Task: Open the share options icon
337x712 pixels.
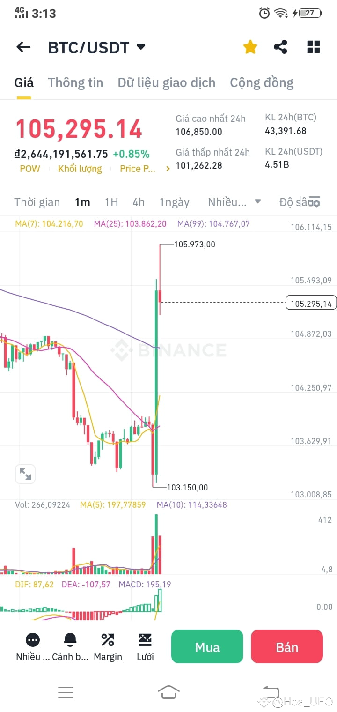Action: click(281, 47)
